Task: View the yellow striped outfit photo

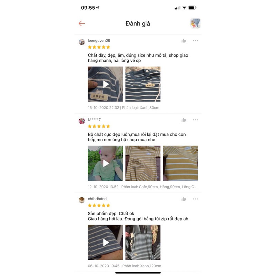Action: [143, 163]
